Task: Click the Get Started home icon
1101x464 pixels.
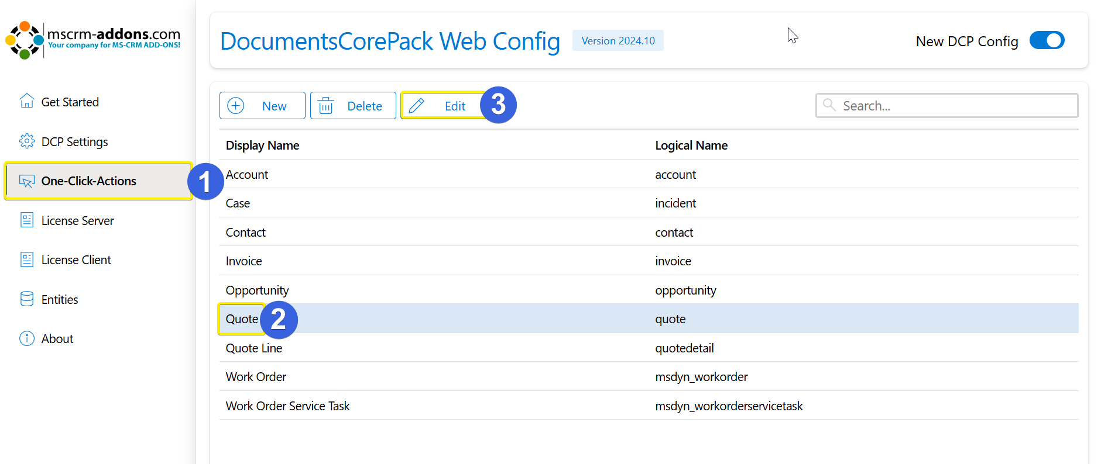Action: pos(27,101)
